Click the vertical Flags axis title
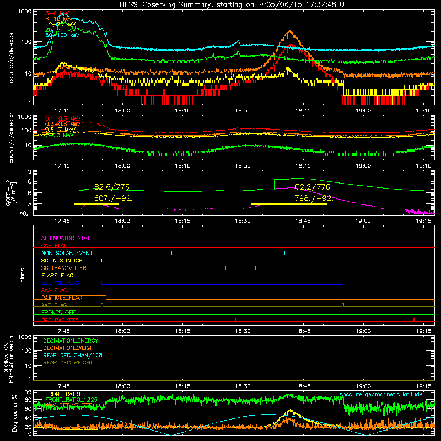Screen dimensions: 441x441 point(22,275)
